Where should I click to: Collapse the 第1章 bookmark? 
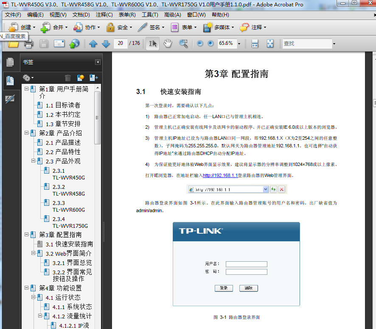coord(26,88)
